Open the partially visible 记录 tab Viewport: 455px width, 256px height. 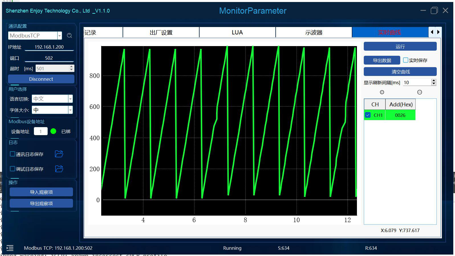click(103, 32)
